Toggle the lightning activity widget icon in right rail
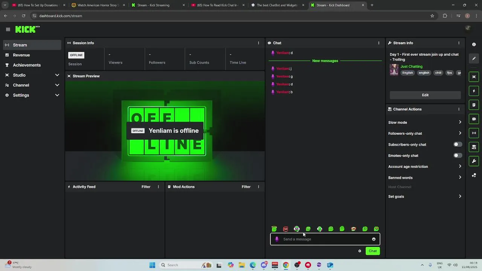 (x=474, y=91)
